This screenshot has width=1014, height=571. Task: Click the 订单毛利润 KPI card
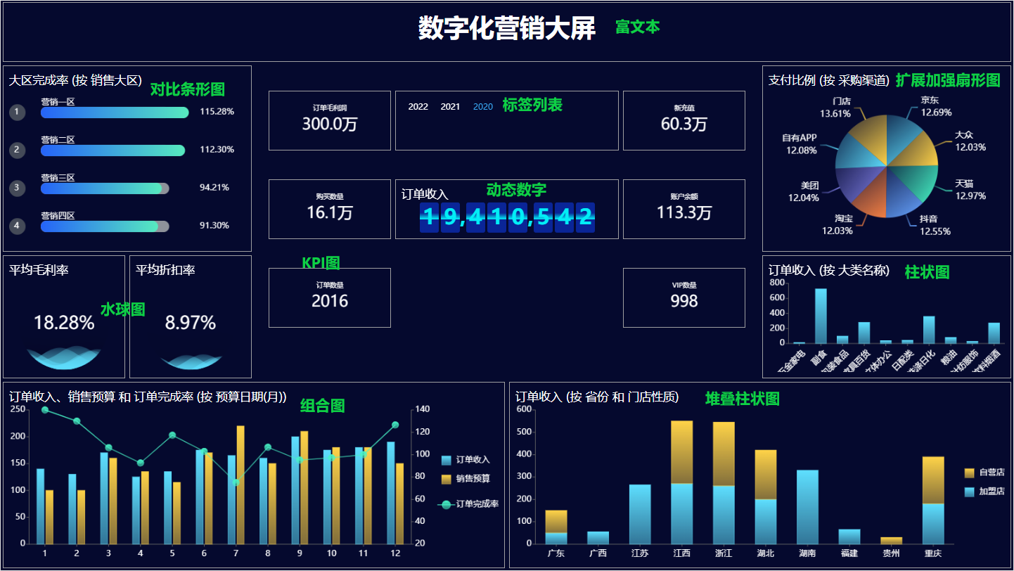click(330, 120)
